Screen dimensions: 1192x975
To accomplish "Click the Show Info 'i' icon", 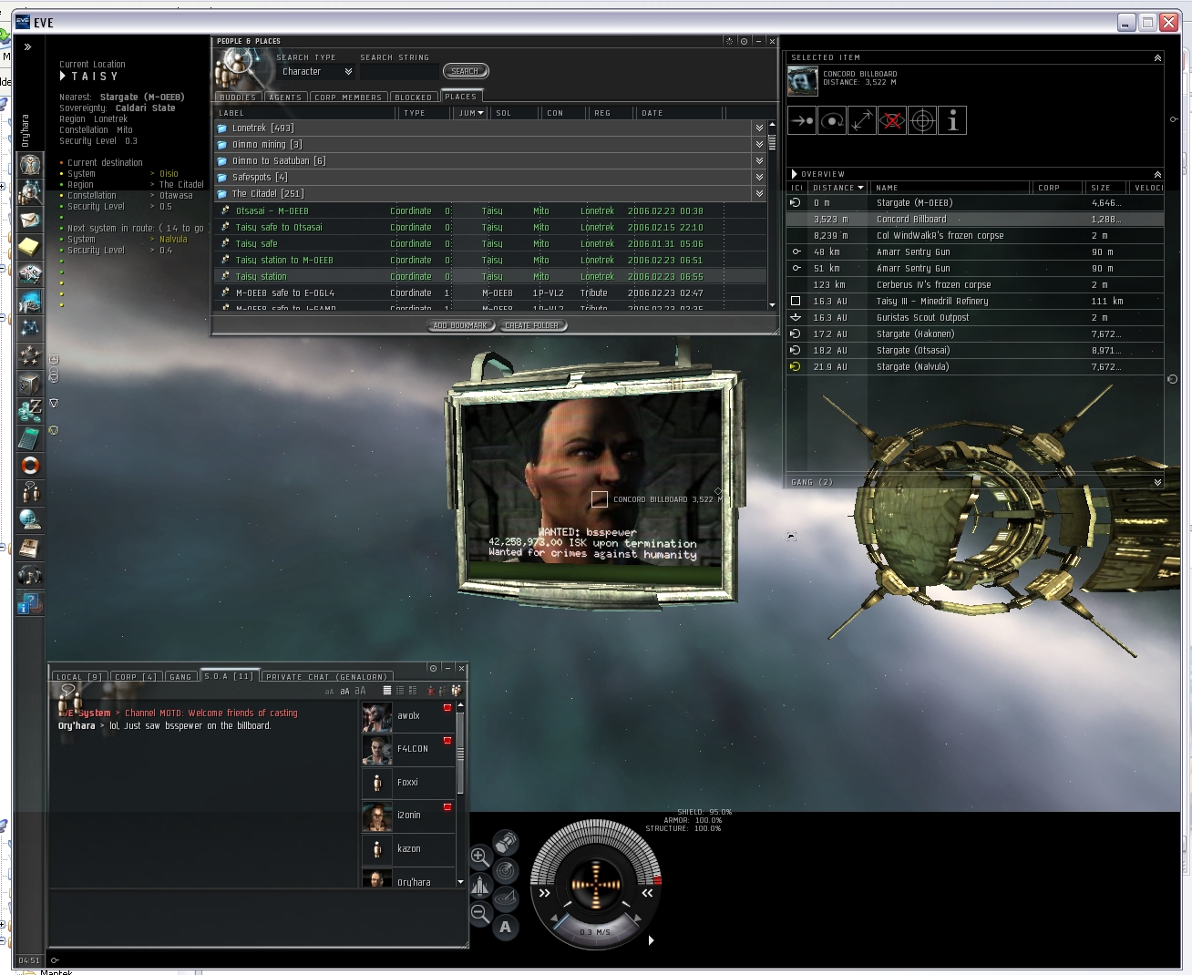I will [x=952, y=120].
